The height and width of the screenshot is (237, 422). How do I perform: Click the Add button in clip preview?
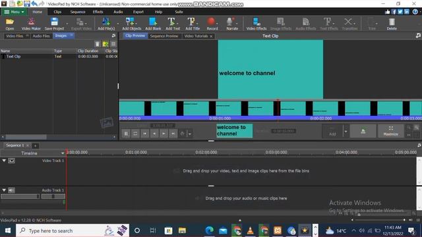[332, 131]
